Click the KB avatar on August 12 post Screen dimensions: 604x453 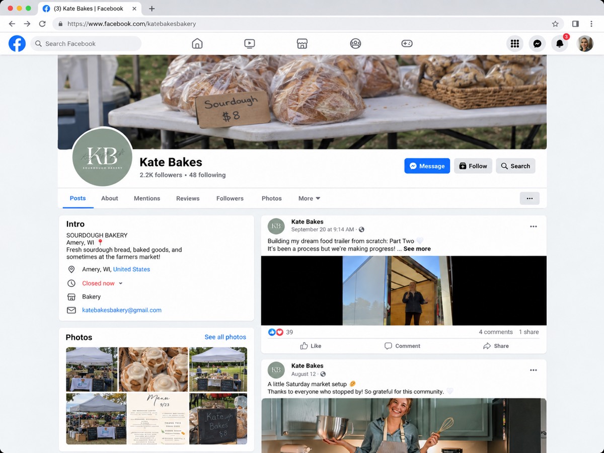[x=276, y=370]
